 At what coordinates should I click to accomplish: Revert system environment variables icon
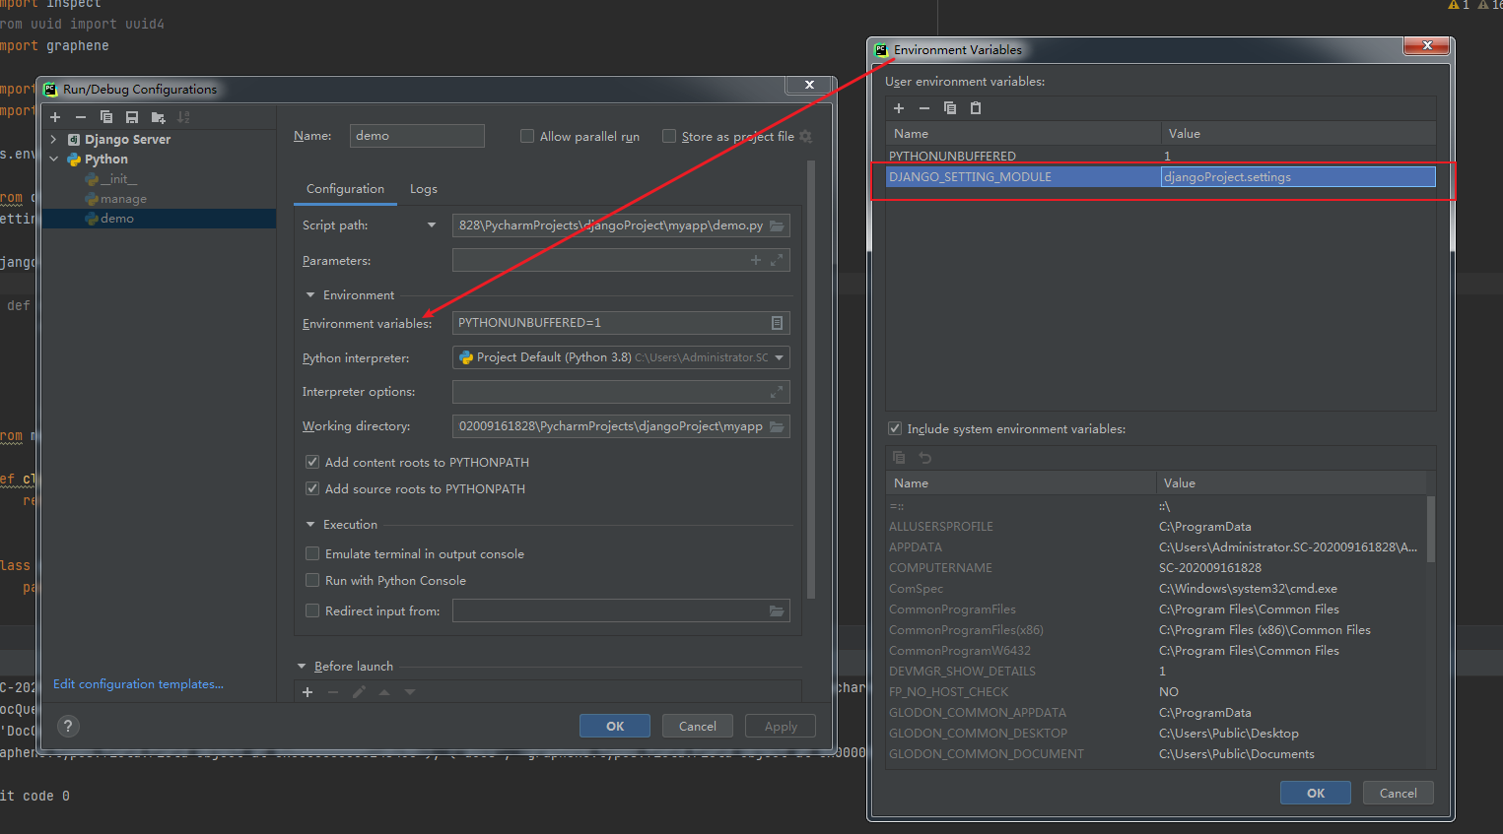(x=924, y=457)
